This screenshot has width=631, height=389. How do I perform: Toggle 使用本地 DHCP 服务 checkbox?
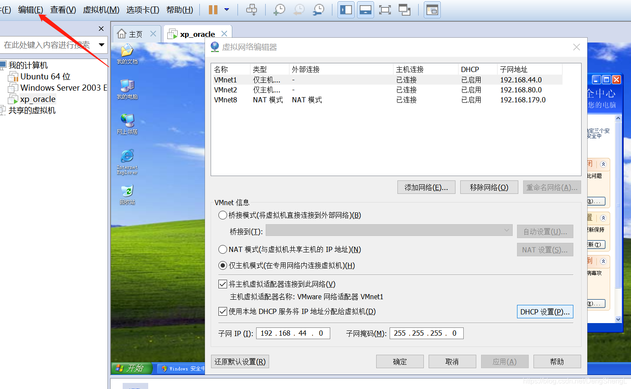pyautogui.click(x=223, y=311)
